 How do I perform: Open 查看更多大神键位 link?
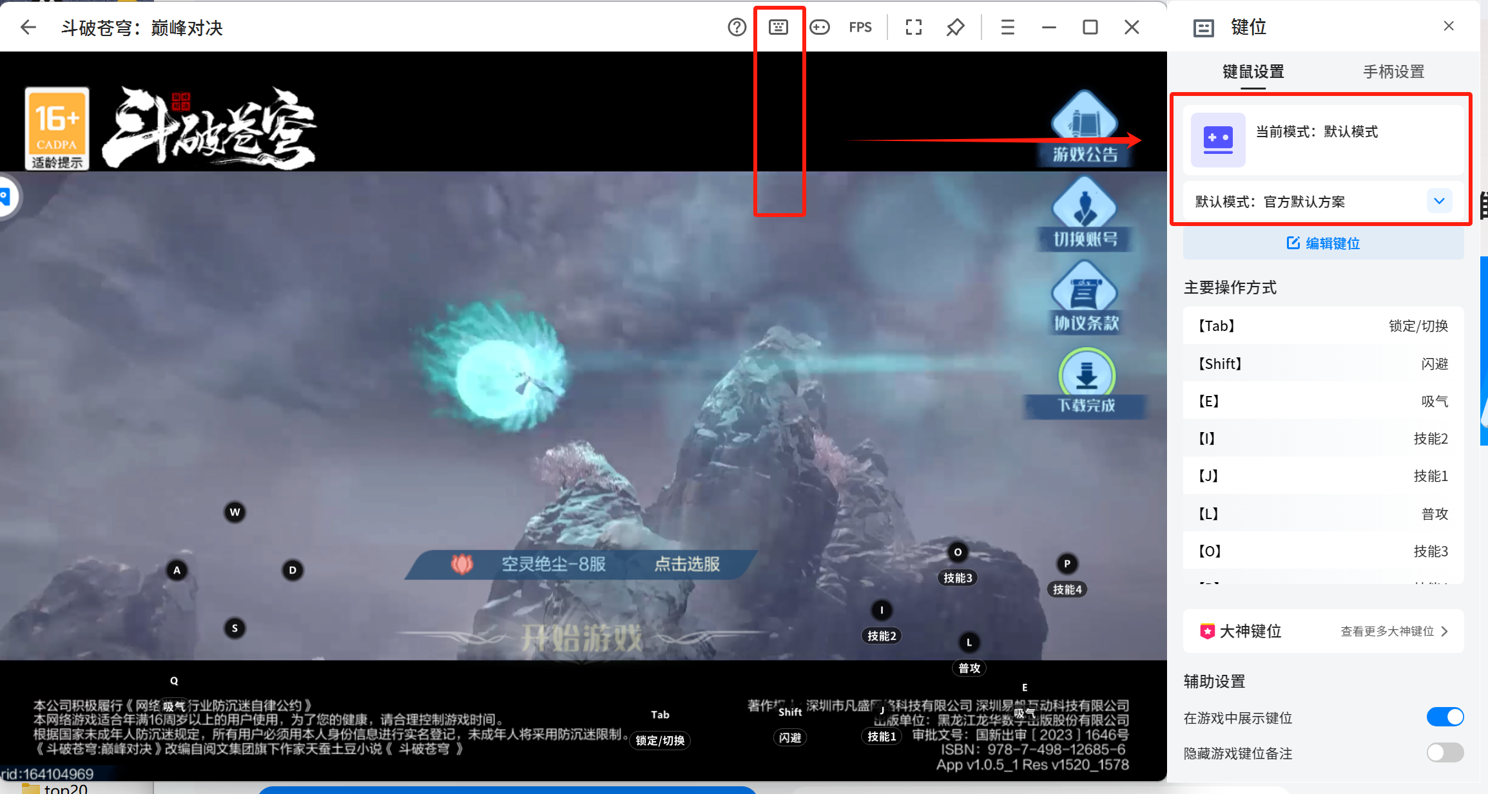[1395, 631]
